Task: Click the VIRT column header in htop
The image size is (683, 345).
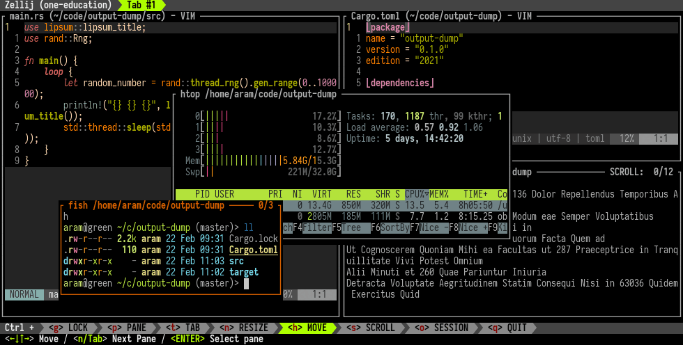Action: 322,194
